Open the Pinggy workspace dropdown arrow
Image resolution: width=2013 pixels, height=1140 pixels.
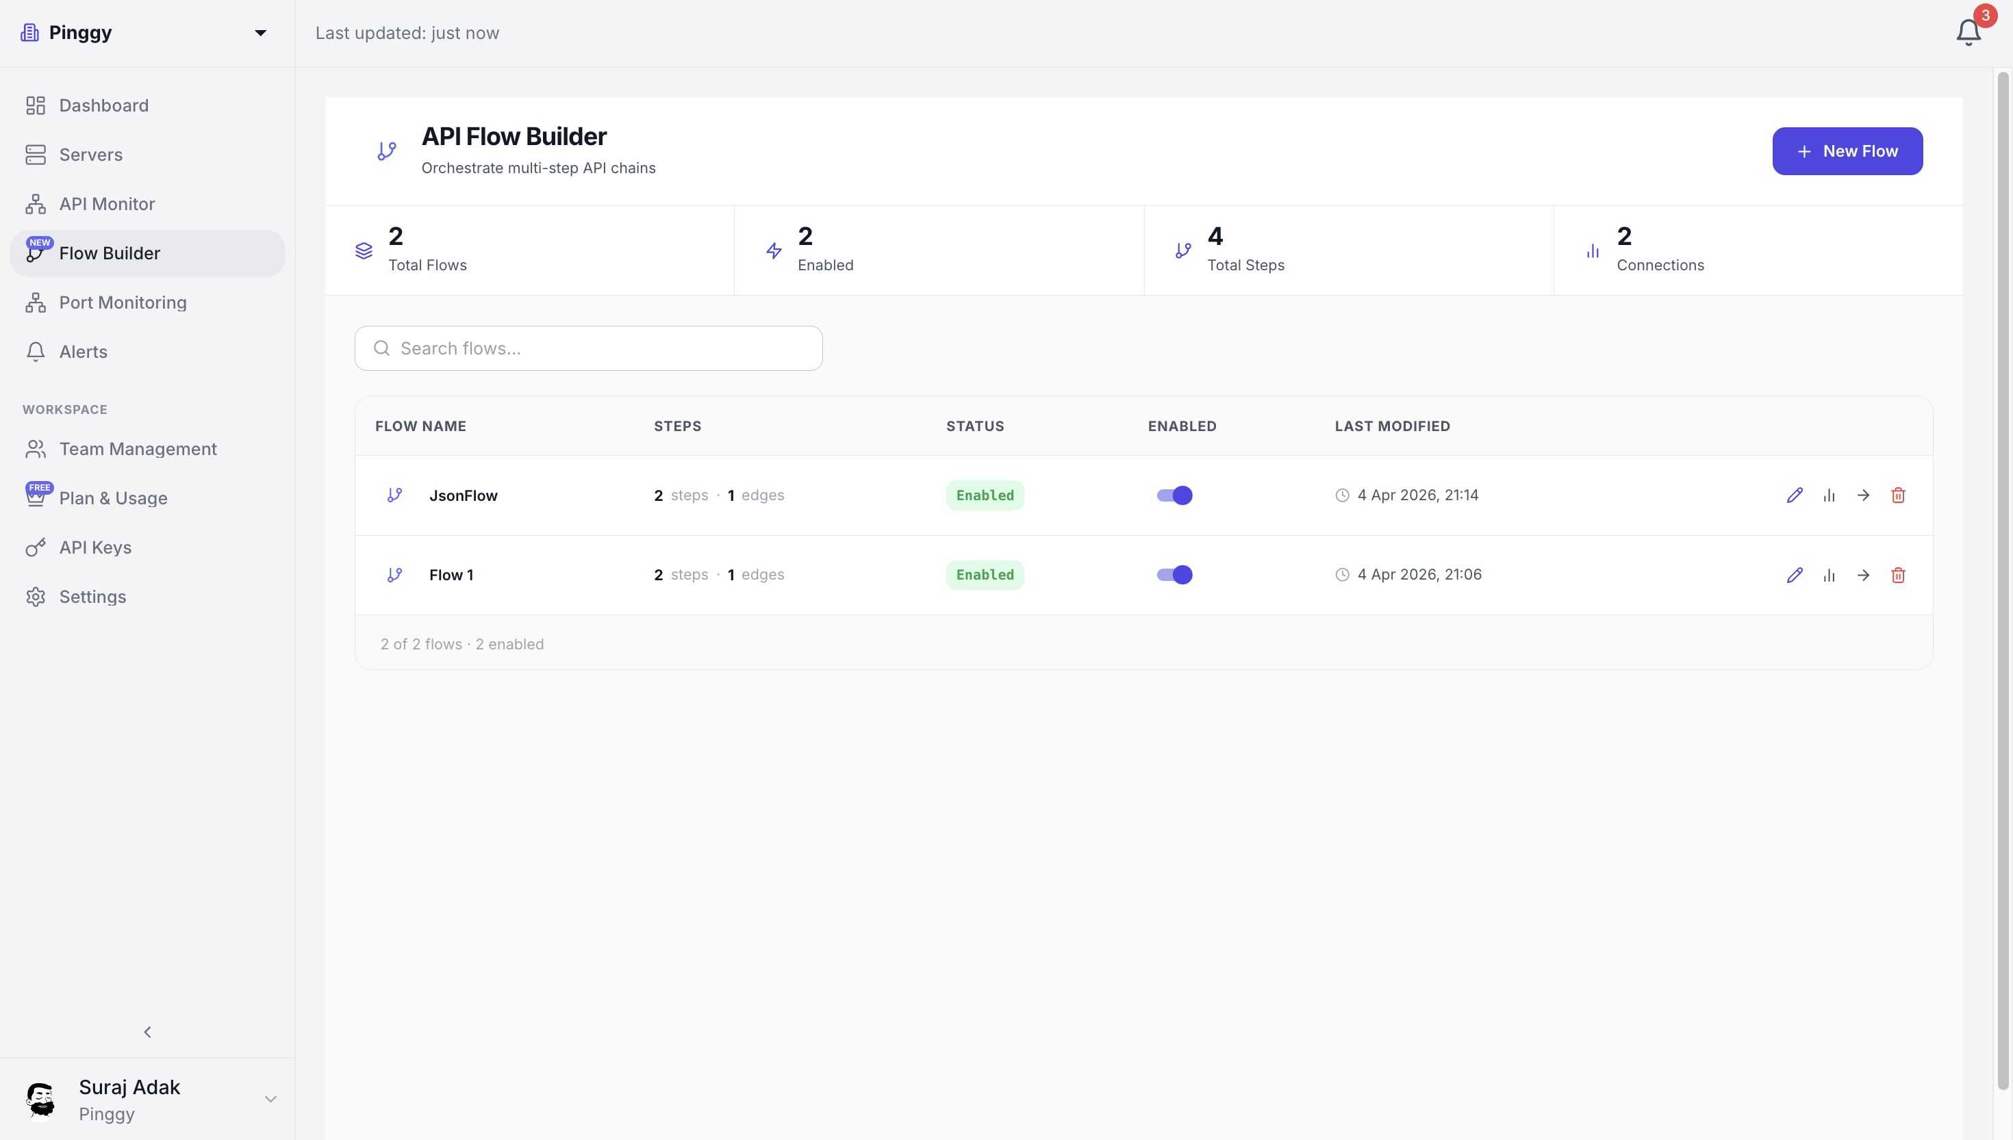260,33
